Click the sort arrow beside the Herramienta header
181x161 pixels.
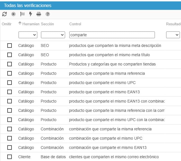click(x=20, y=24)
